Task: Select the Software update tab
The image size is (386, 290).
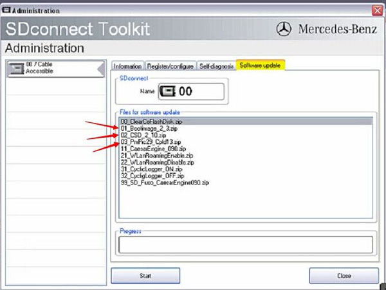Action: 261,65
